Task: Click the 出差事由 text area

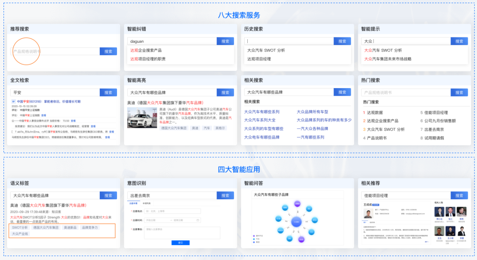Action: [x=182, y=232]
